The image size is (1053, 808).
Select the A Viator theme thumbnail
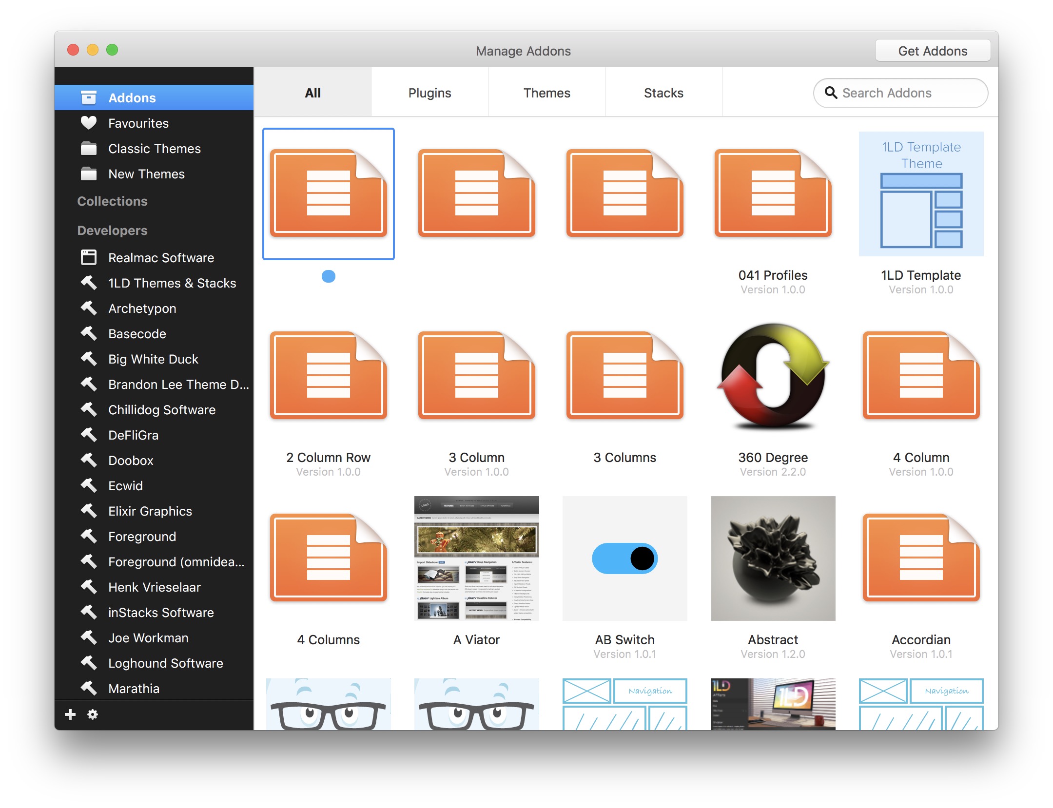[x=476, y=558]
